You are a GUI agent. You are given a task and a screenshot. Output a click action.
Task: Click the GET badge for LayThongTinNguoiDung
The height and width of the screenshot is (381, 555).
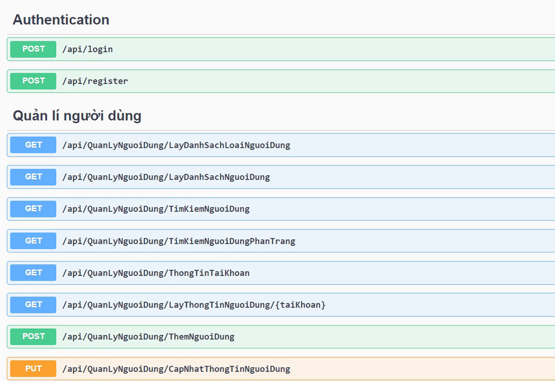point(33,304)
